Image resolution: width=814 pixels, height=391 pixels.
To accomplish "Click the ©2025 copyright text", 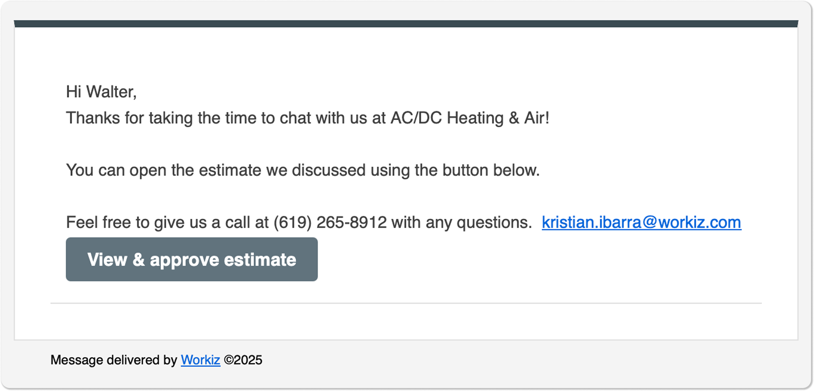I will pyautogui.click(x=243, y=360).
